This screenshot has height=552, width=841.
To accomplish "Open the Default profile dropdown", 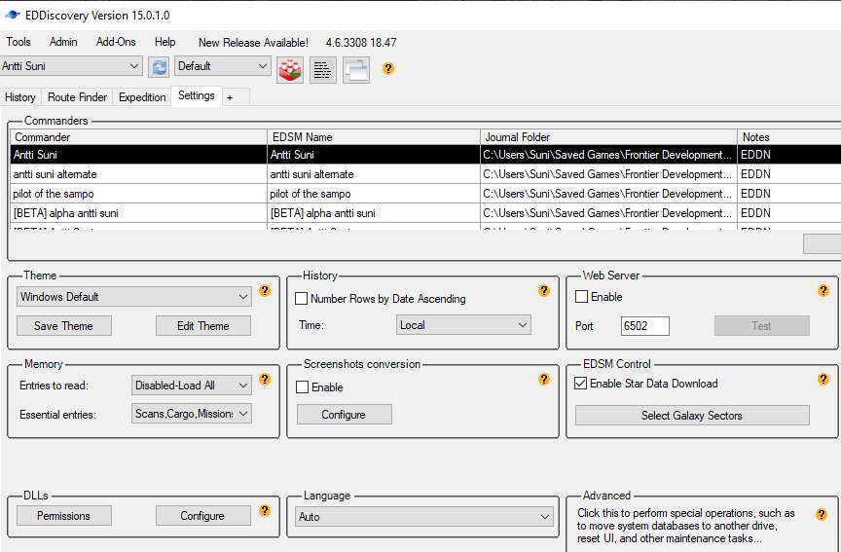I will 223,66.
